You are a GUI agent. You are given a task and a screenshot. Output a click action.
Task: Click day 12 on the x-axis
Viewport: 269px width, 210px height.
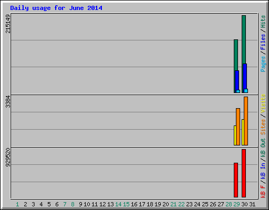(102, 204)
